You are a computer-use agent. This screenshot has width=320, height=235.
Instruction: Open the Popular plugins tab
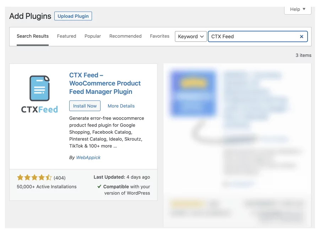(93, 36)
